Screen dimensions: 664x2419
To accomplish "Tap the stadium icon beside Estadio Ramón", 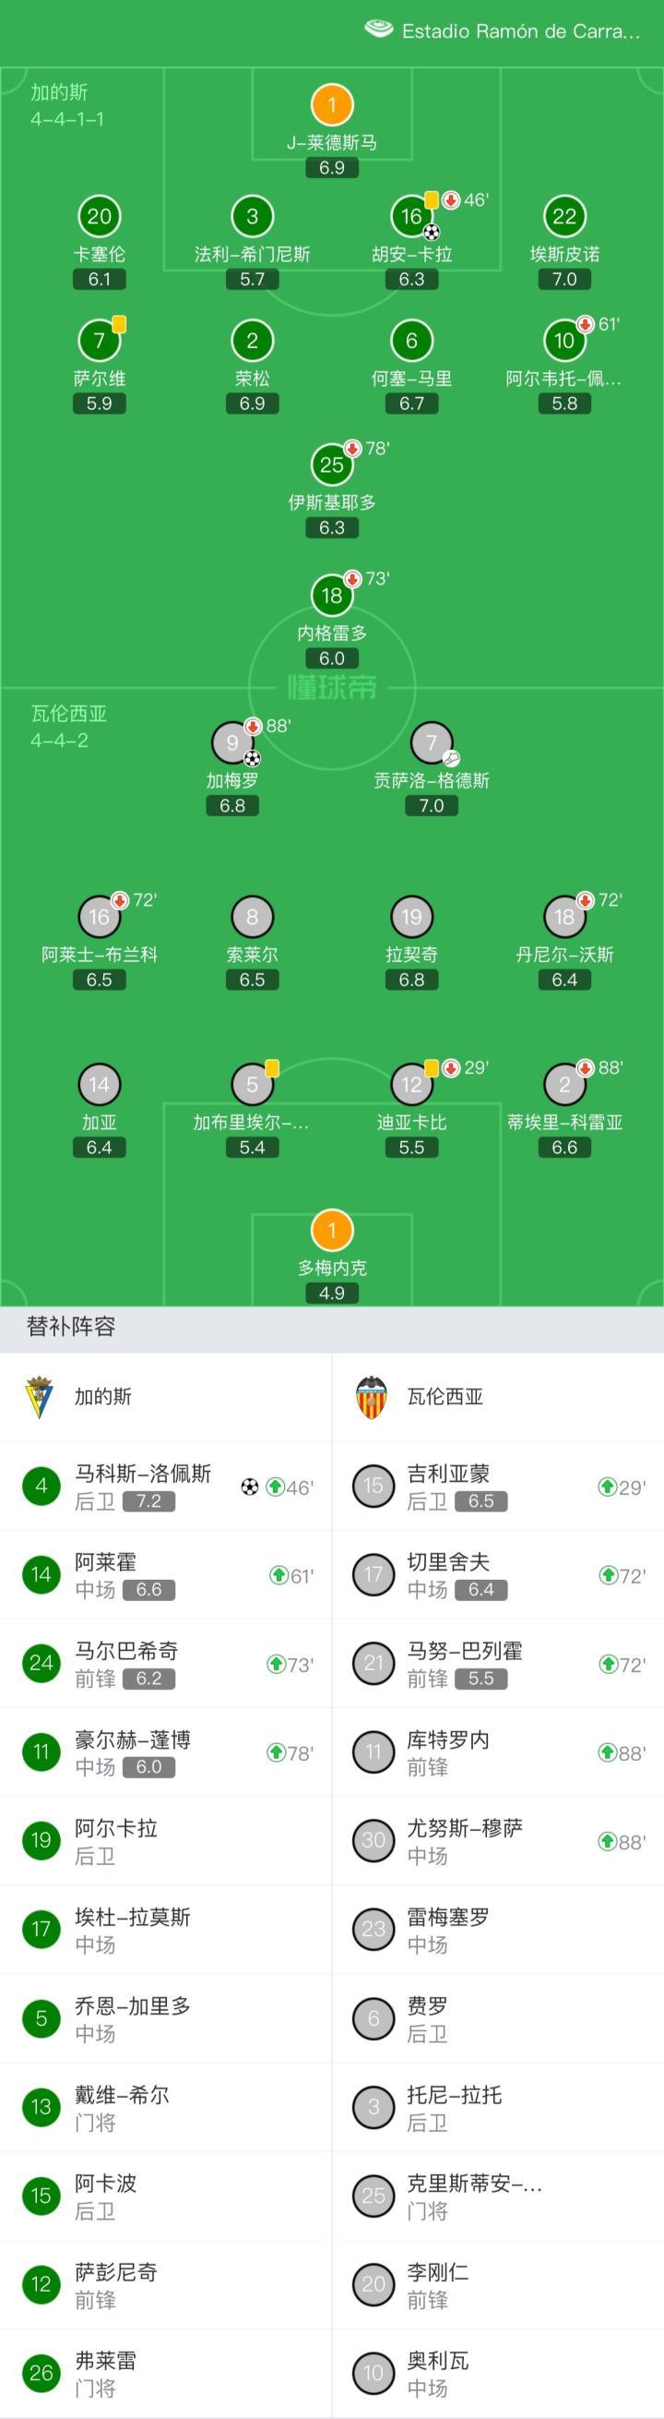I will pos(378,30).
